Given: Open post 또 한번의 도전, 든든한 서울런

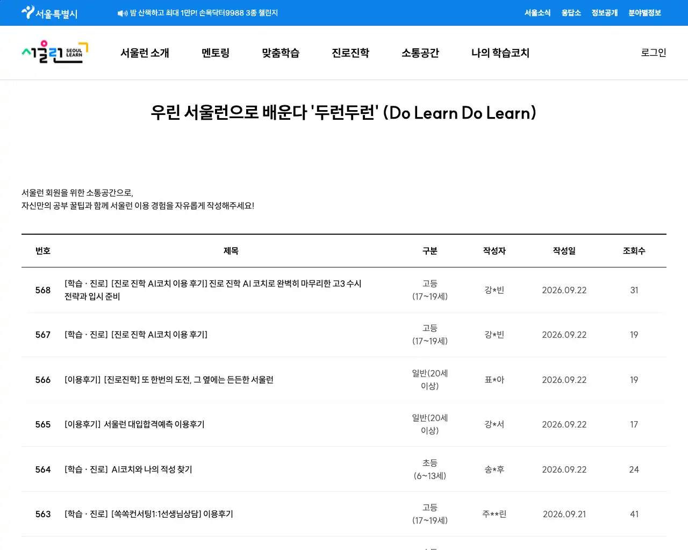Looking at the screenshot, I should [169, 380].
